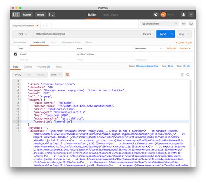Viewport: 206px width, 182px height.
Task: Select the request Headers (1) tab
Action: click(39, 42)
